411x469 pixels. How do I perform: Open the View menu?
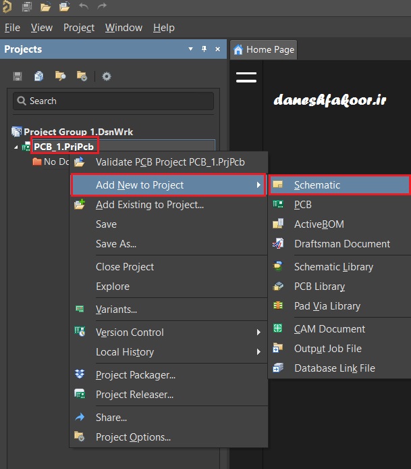pos(42,28)
